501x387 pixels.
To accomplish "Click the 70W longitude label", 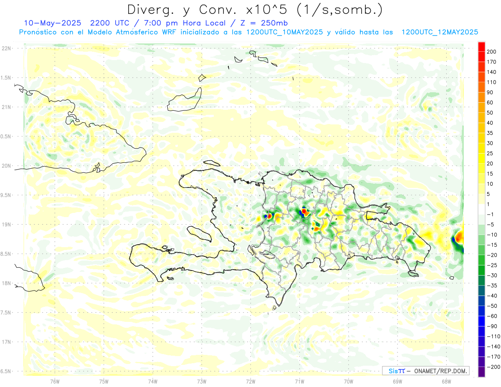I will coord(349,381).
